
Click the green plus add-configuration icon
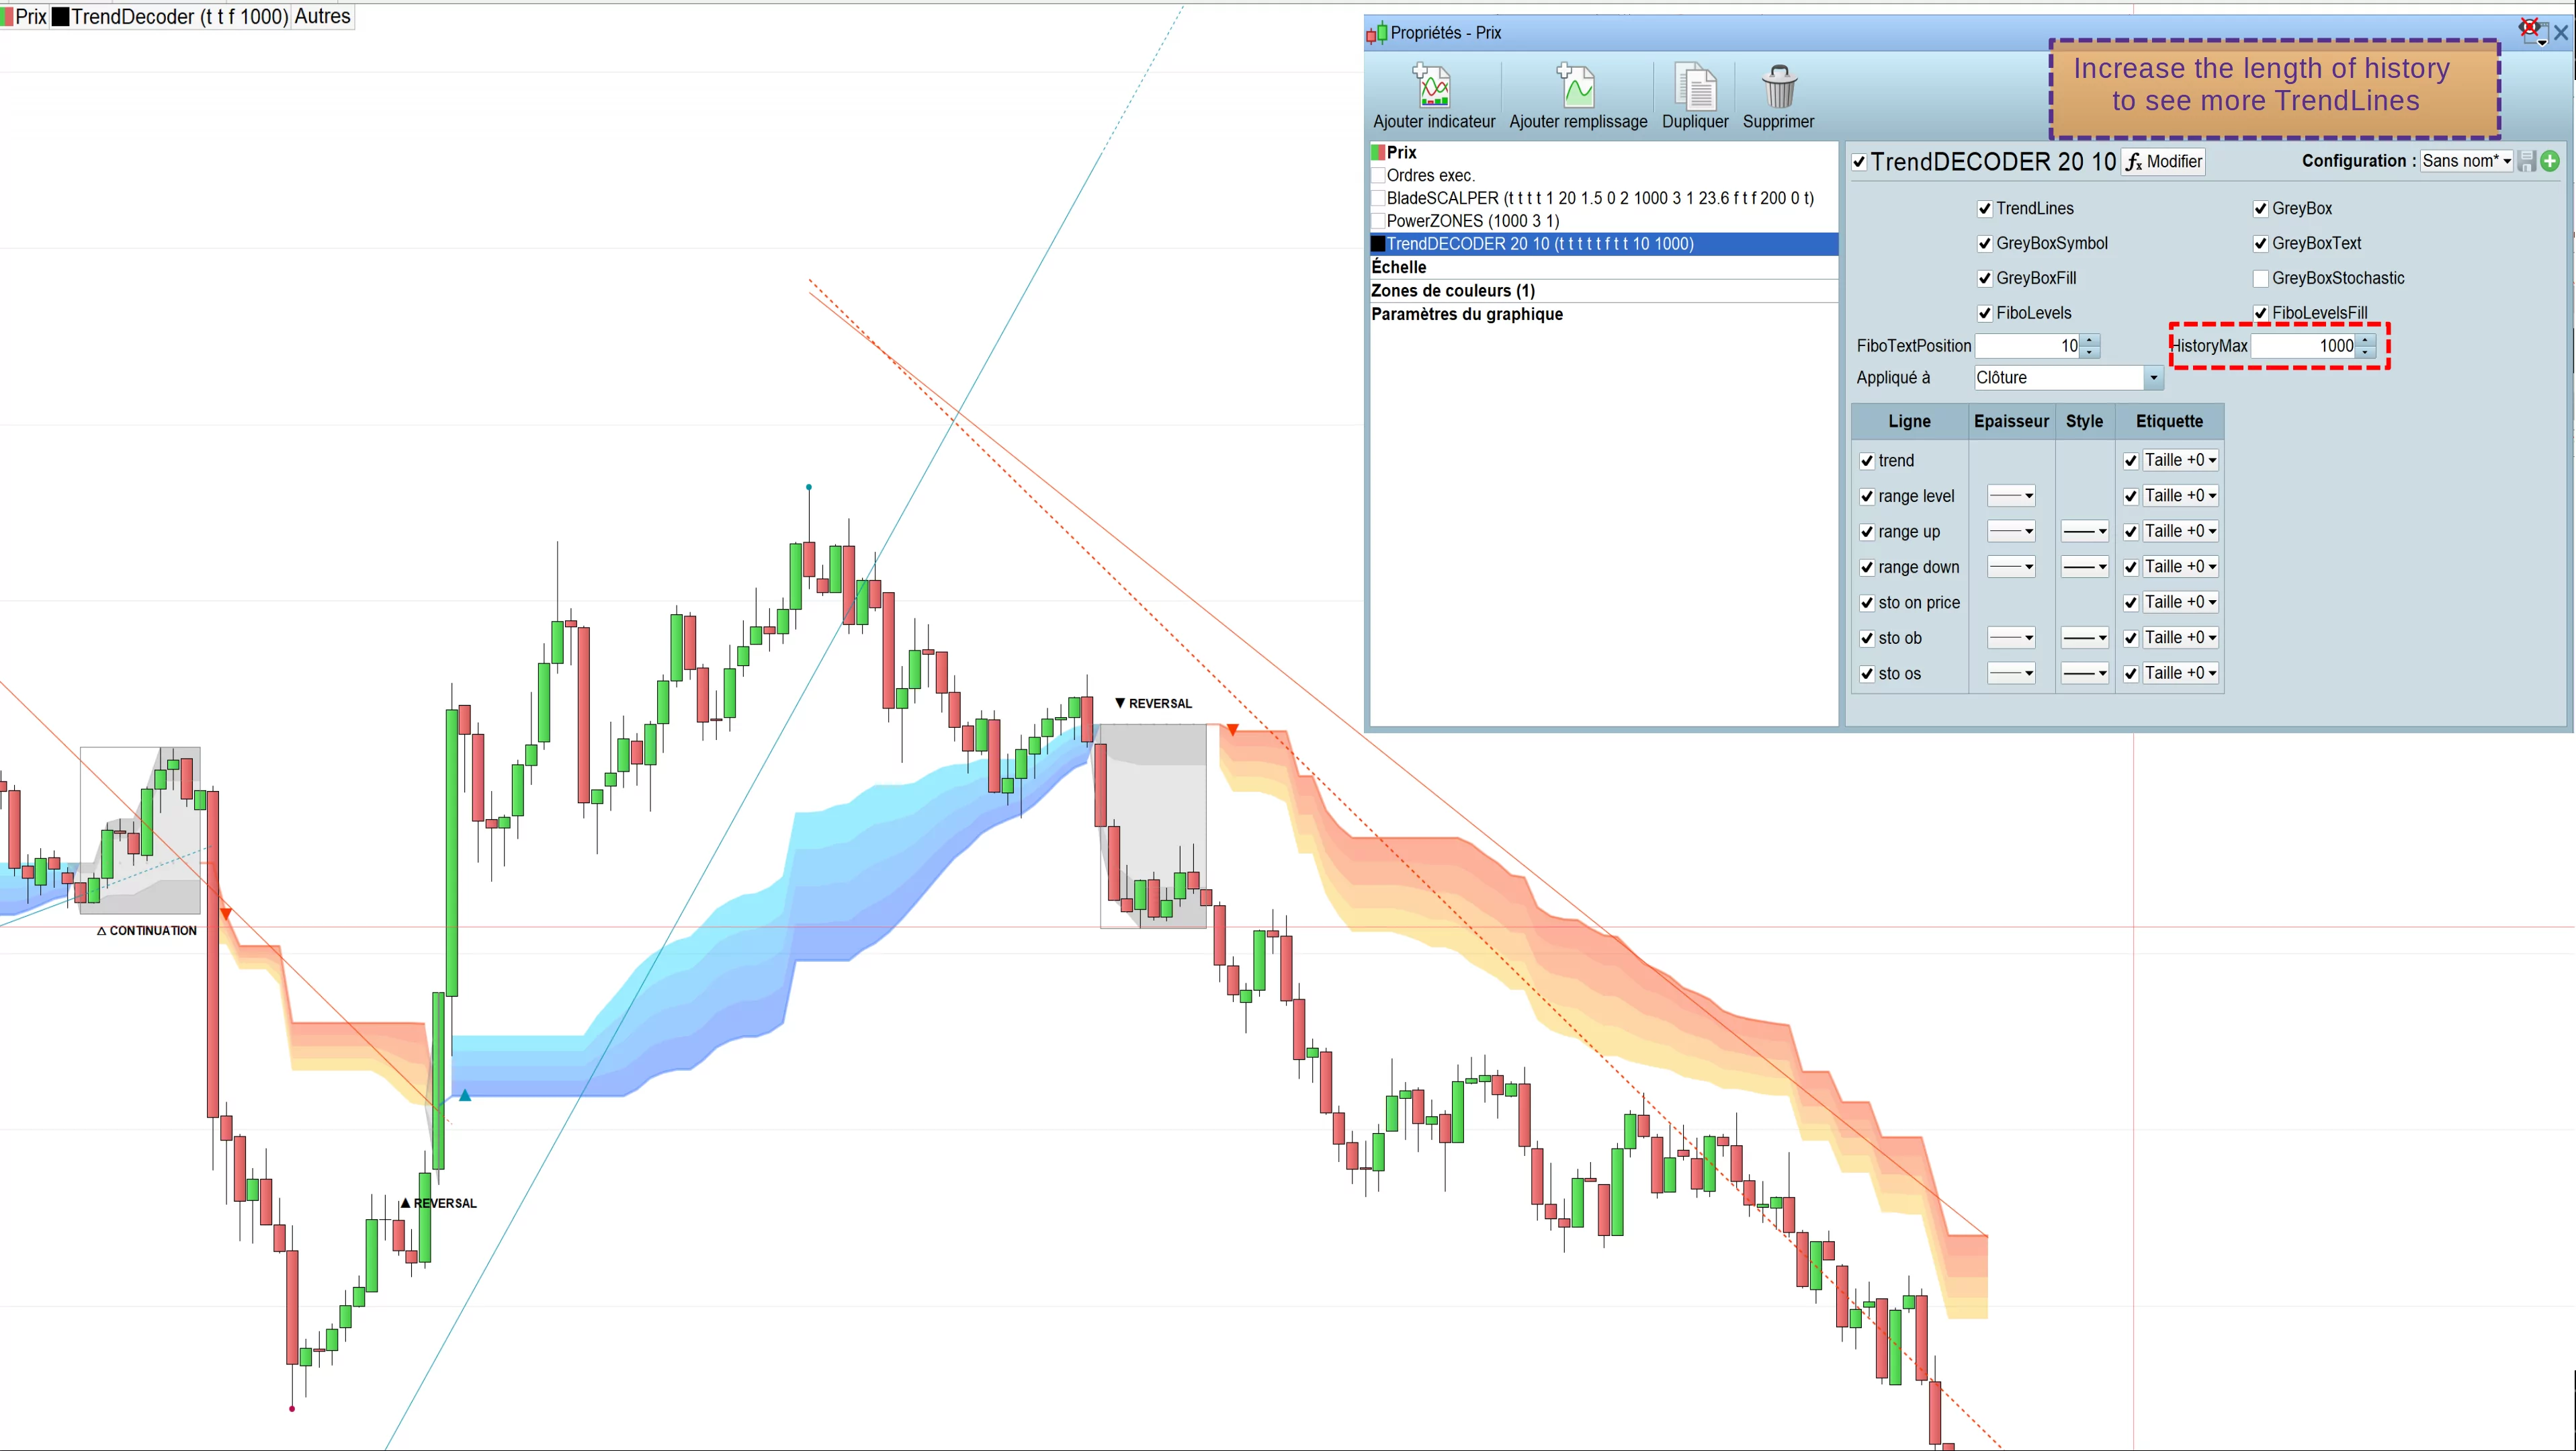click(2550, 161)
